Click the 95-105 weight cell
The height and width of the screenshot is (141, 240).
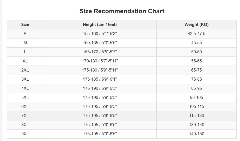(x=196, y=98)
